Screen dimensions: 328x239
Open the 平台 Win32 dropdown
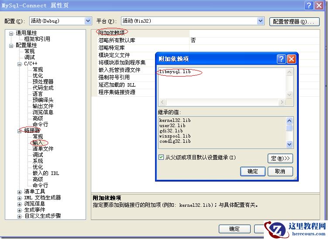(260, 21)
